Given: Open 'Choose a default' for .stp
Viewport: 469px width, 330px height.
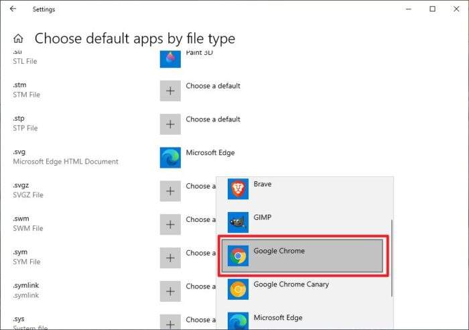Looking at the screenshot, I should point(213,119).
